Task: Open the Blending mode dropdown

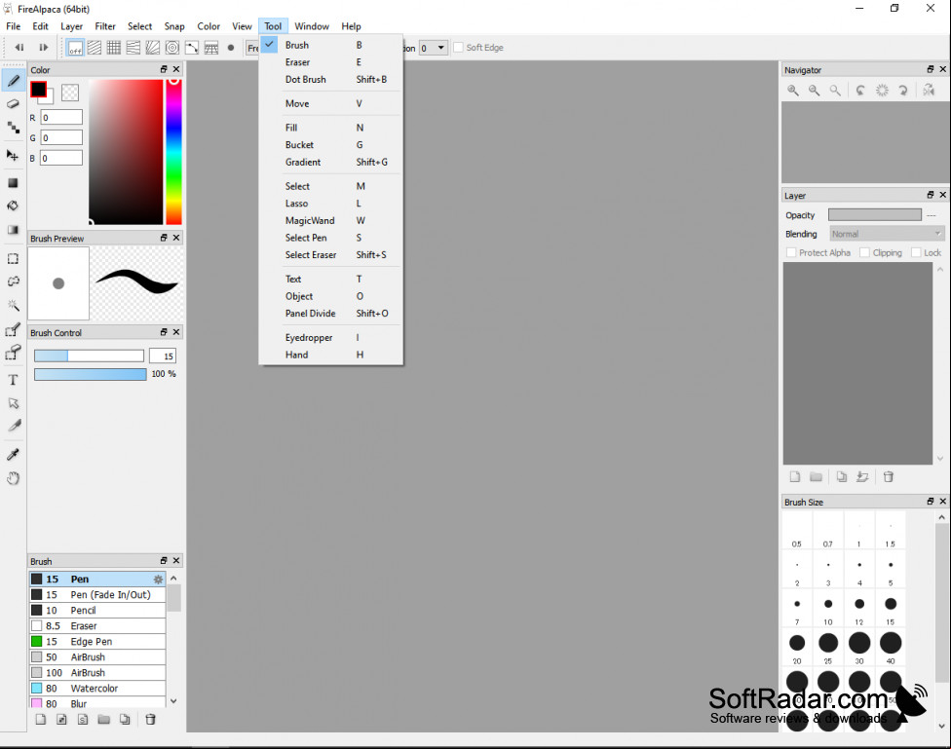Action: (x=887, y=234)
